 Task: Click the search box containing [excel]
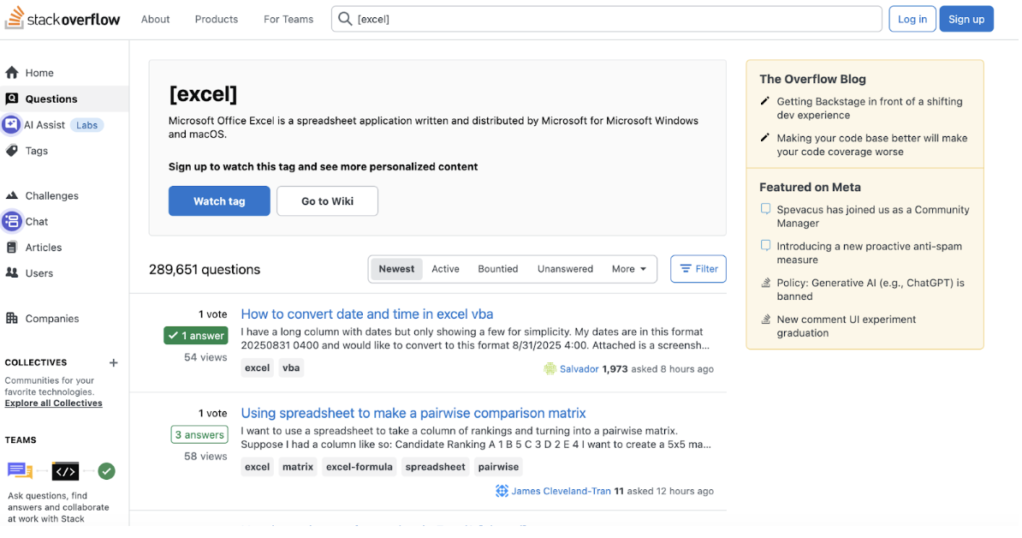606,19
